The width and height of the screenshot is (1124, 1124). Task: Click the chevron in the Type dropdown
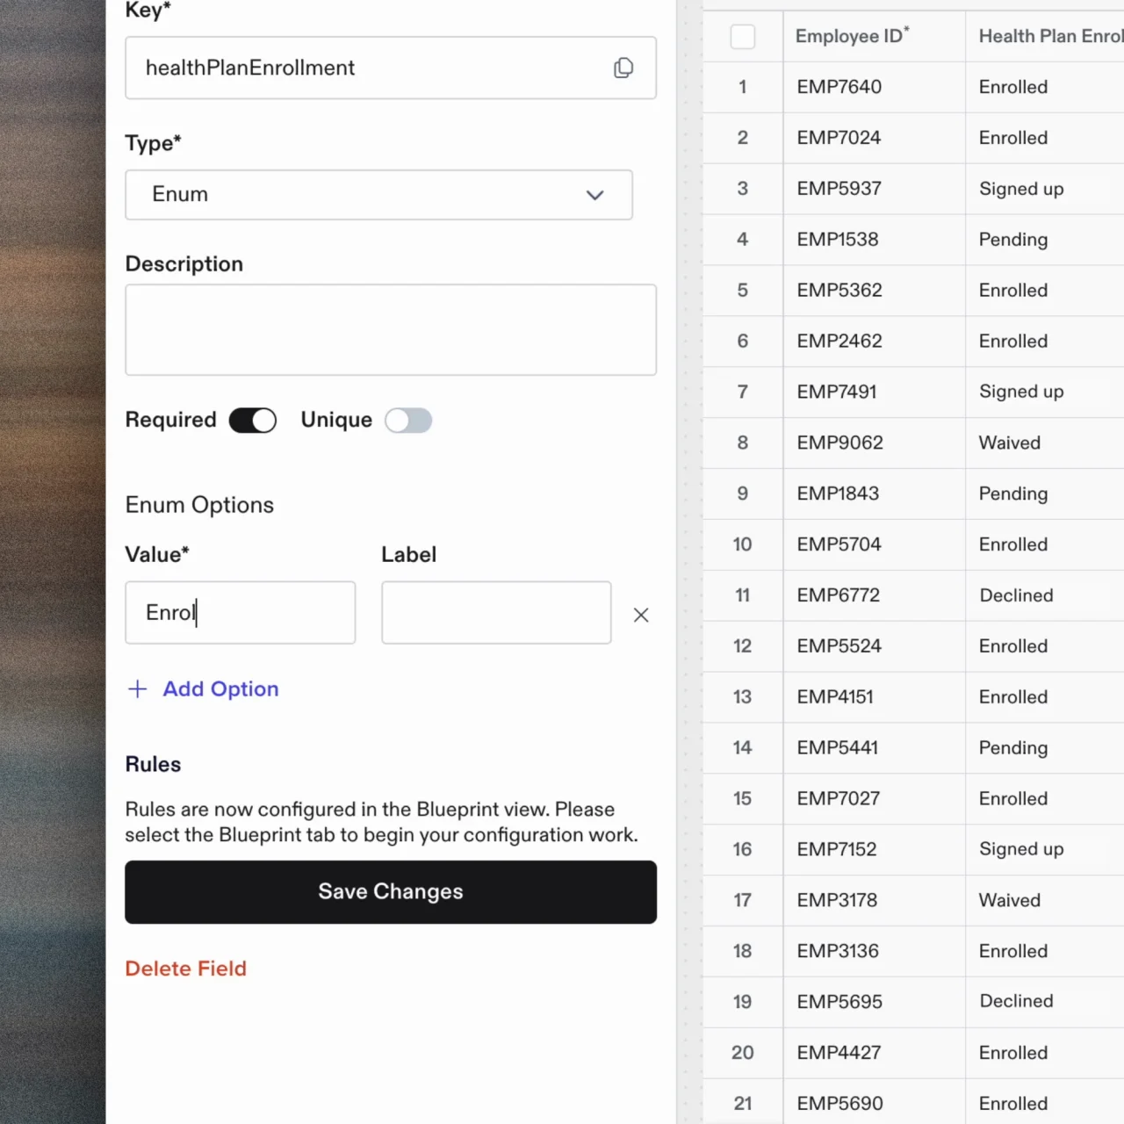[x=595, y=195]
